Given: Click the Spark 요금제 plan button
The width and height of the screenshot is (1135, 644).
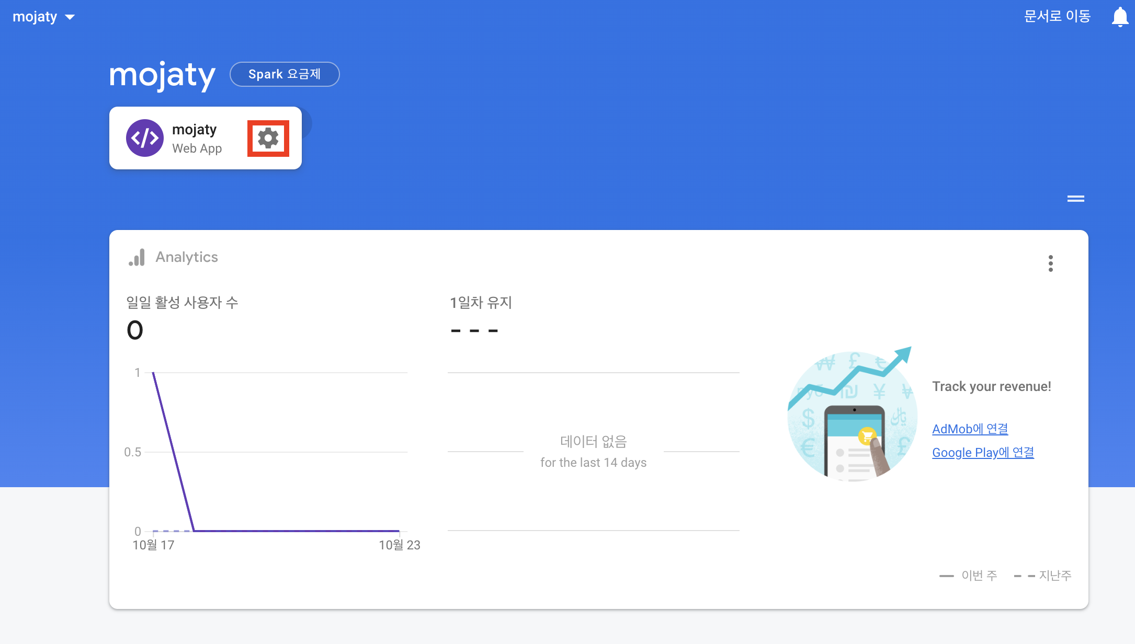Looking at the screenshot, I should pyautogui.click(x=285, y=74).
